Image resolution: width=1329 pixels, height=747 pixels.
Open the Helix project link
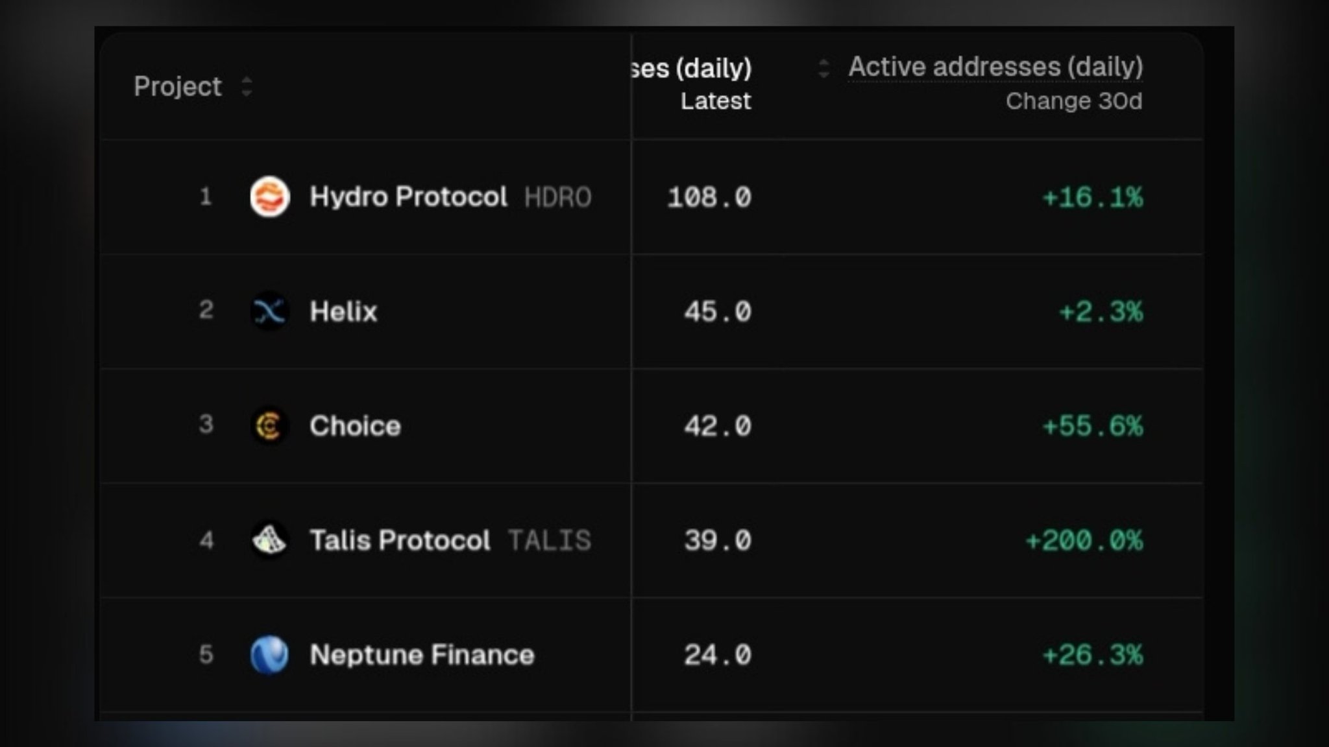coord(343,311)
